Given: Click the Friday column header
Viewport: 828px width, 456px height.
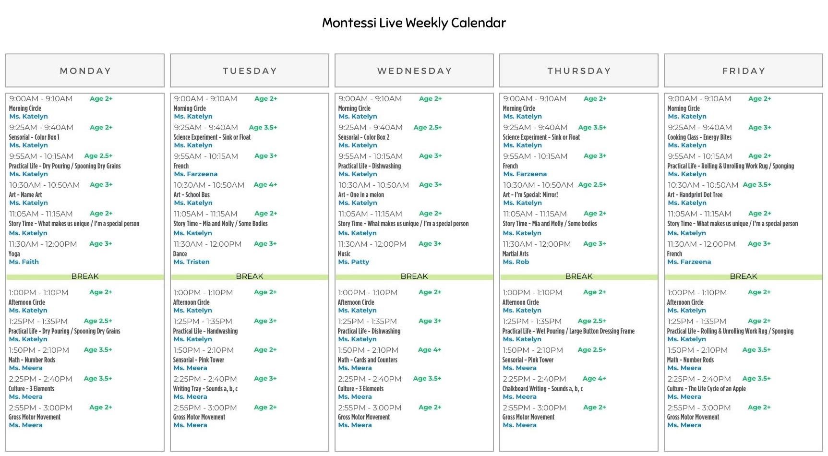Looking at the screenshot, I should click(x=744, y=71).
